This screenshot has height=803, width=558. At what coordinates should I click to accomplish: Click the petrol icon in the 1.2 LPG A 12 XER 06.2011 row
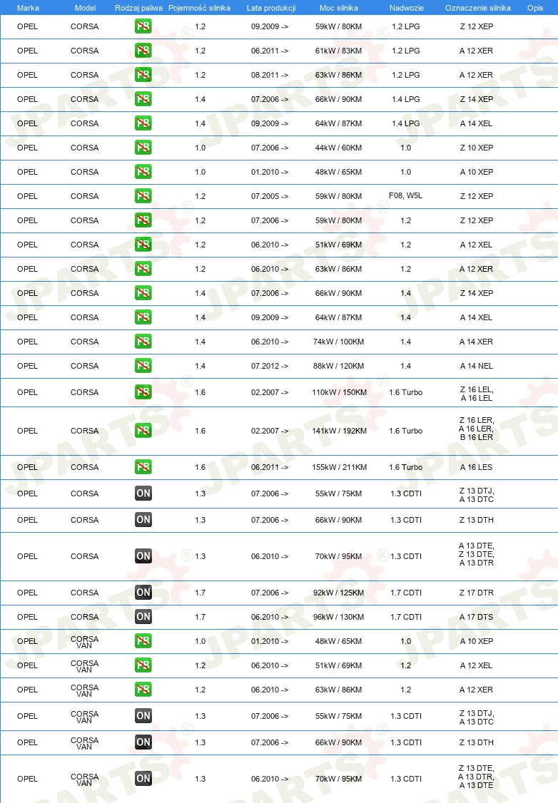pyautogui.click(x=143, y=51)
